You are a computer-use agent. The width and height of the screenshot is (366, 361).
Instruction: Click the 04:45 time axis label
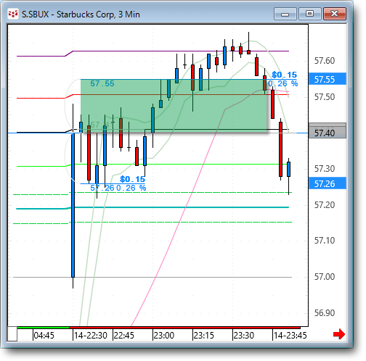(44, 336)
